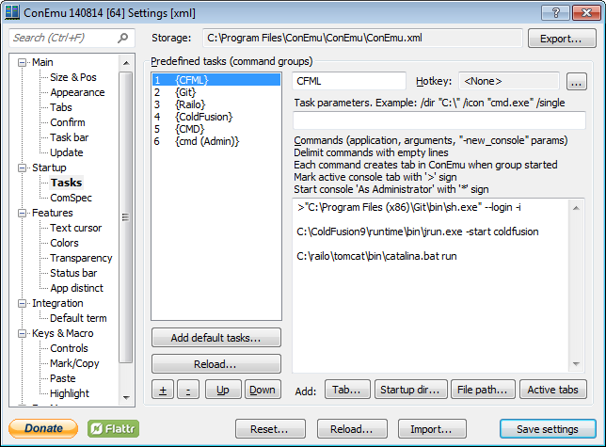
Task: Click the Export... button
Action: 562,39
